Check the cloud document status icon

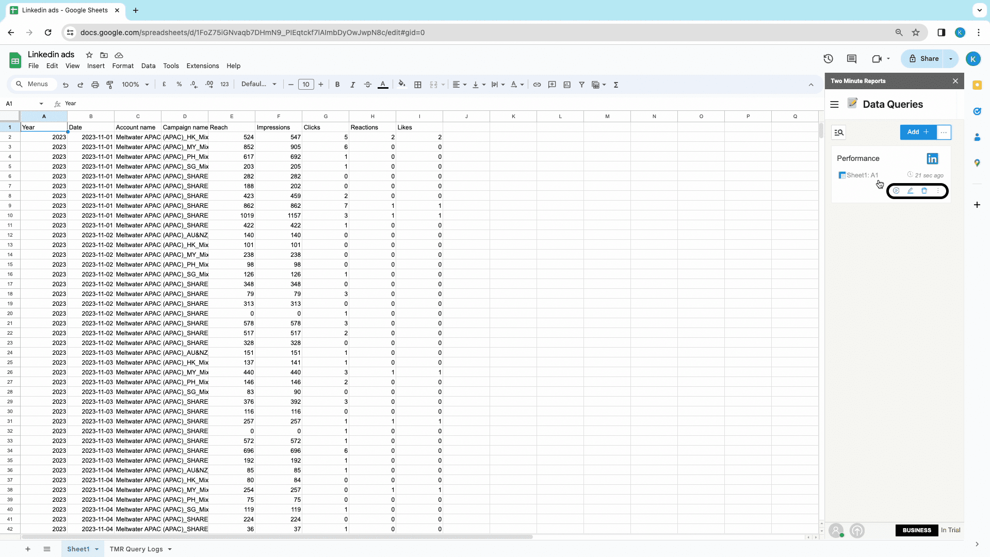[x=119, y=55]
